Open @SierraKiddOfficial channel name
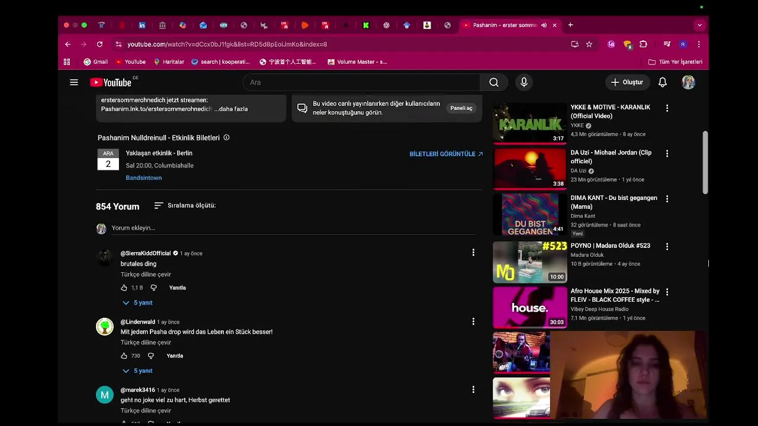 (146, 253)
